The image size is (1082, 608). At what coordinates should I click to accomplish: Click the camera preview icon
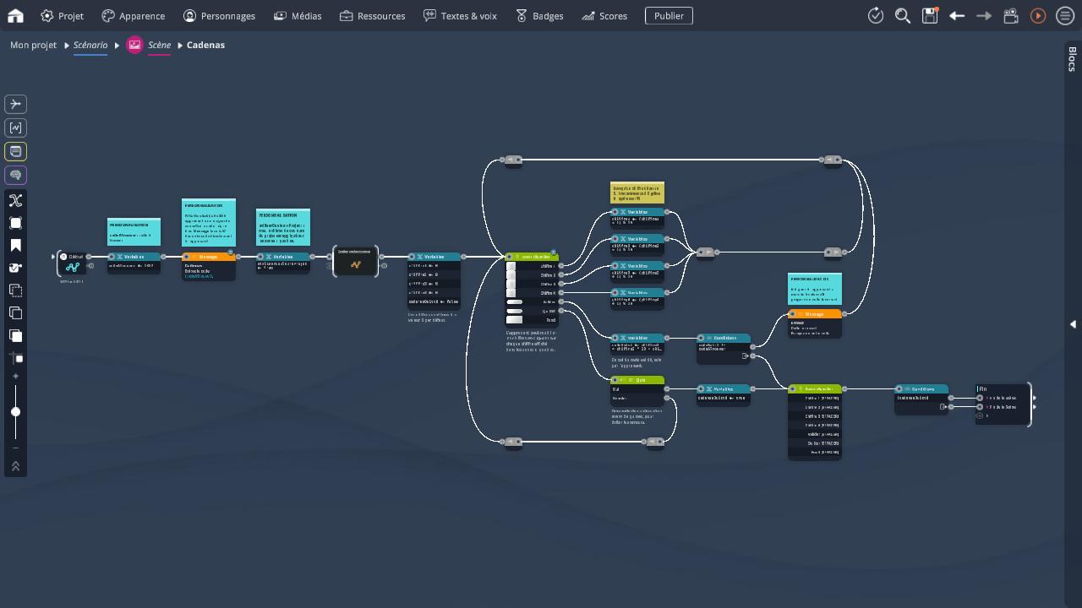[x=1011, y=15]
